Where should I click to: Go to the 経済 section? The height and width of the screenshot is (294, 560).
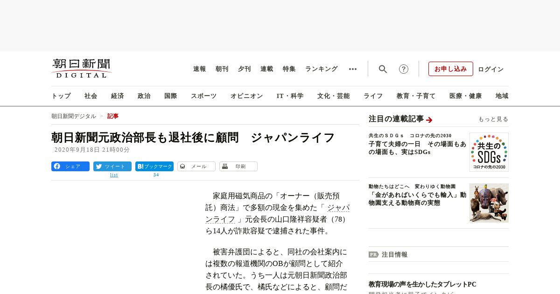tap(118, 96)
